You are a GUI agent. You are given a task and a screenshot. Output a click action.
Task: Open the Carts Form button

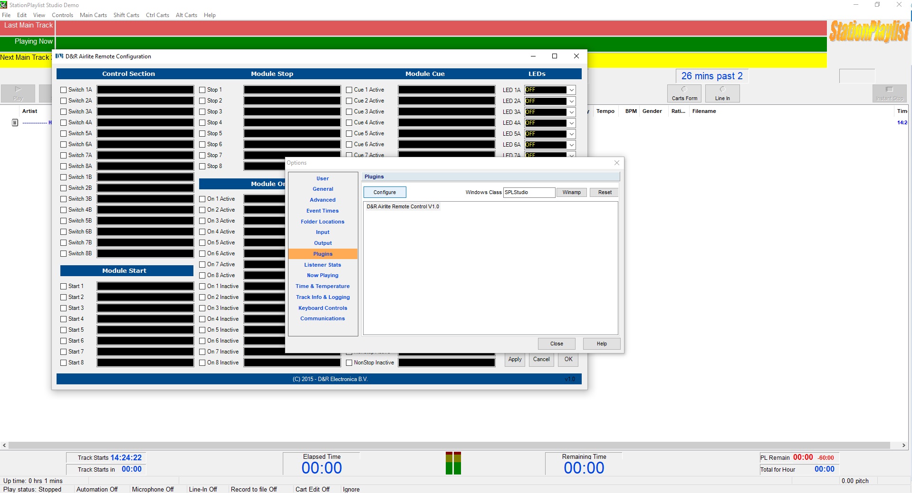coord(684,93)
